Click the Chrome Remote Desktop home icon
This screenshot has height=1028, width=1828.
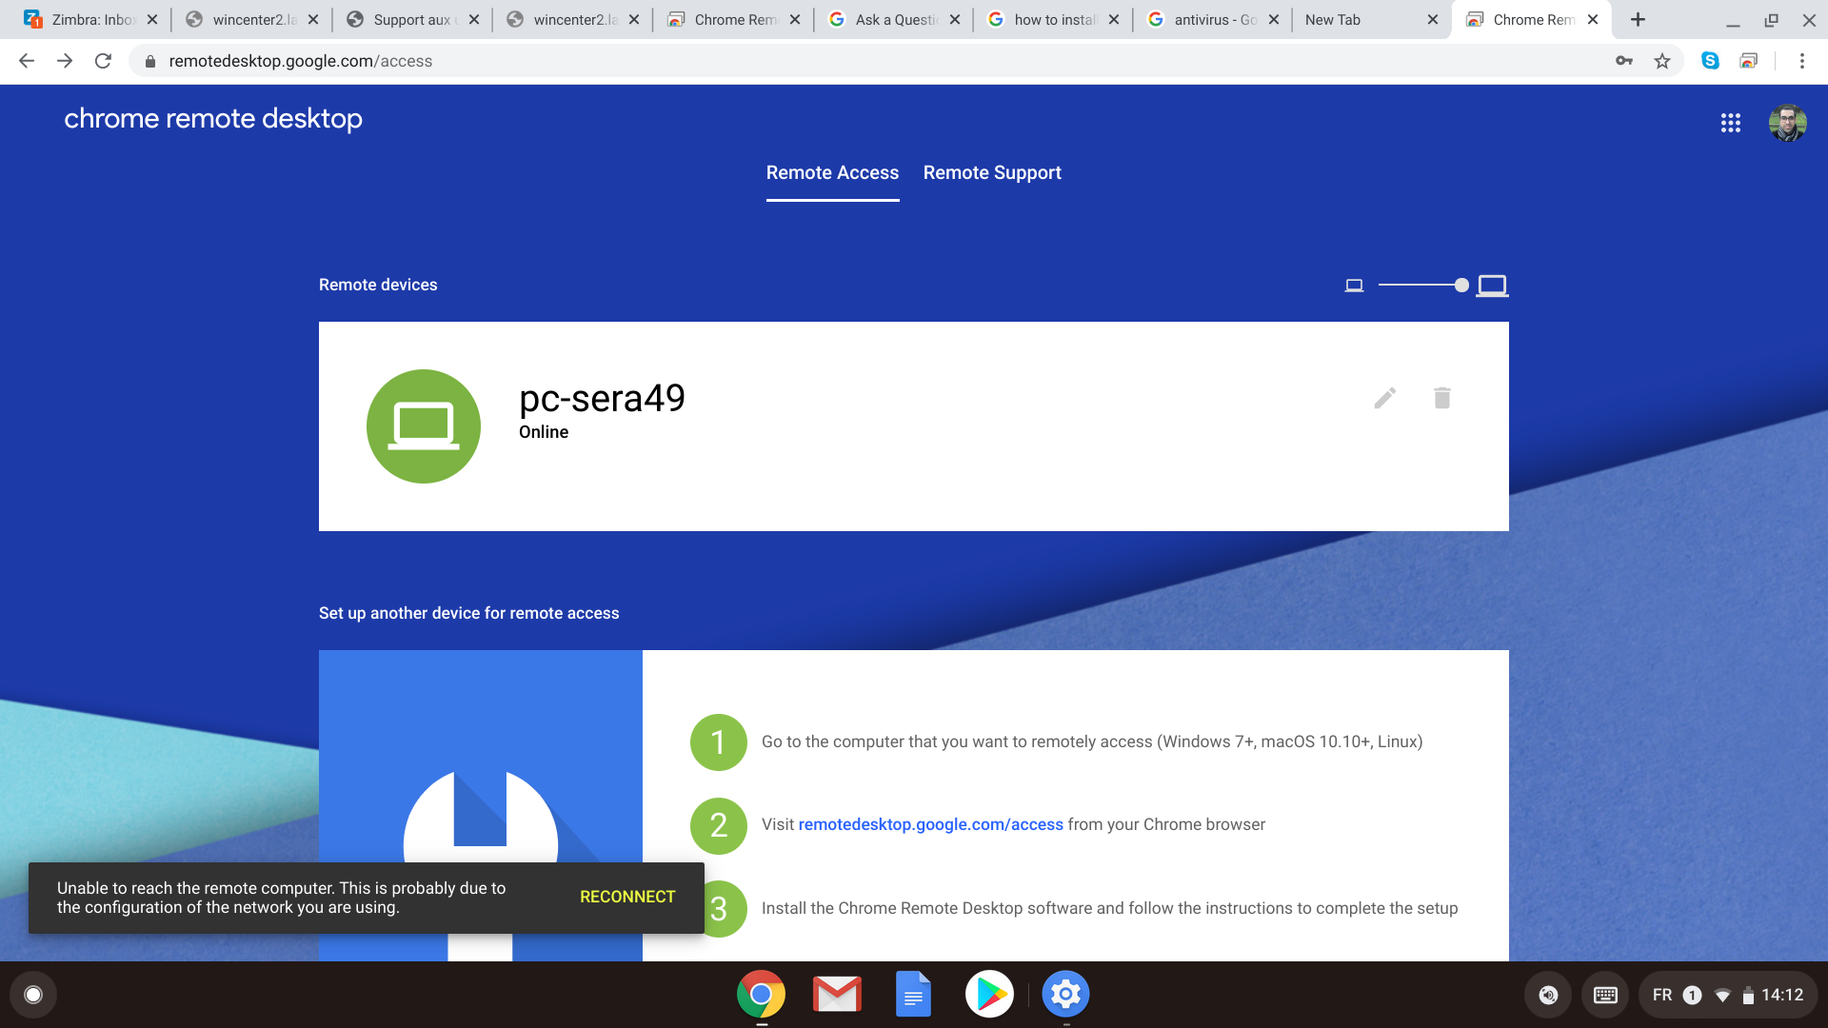click(x=213, y=118)
